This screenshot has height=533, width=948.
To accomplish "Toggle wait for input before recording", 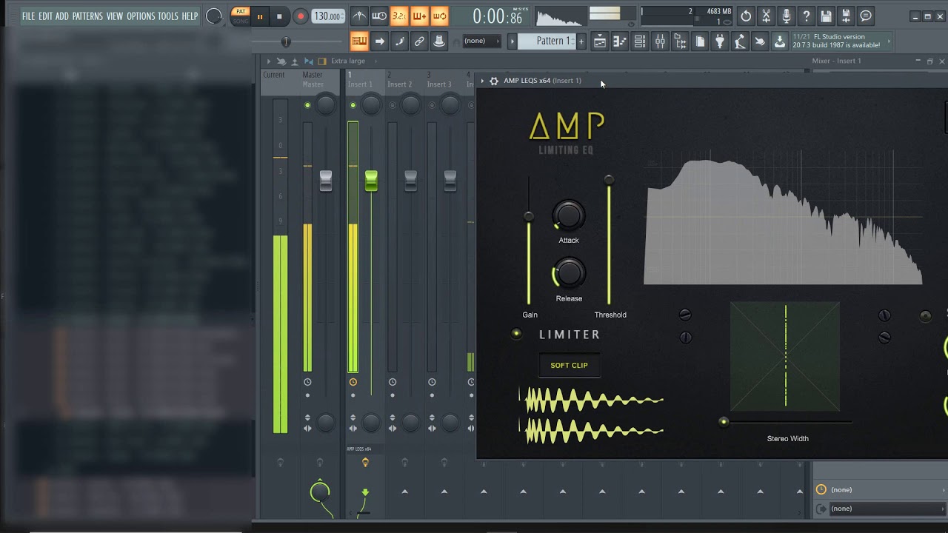I will [378, 16].
